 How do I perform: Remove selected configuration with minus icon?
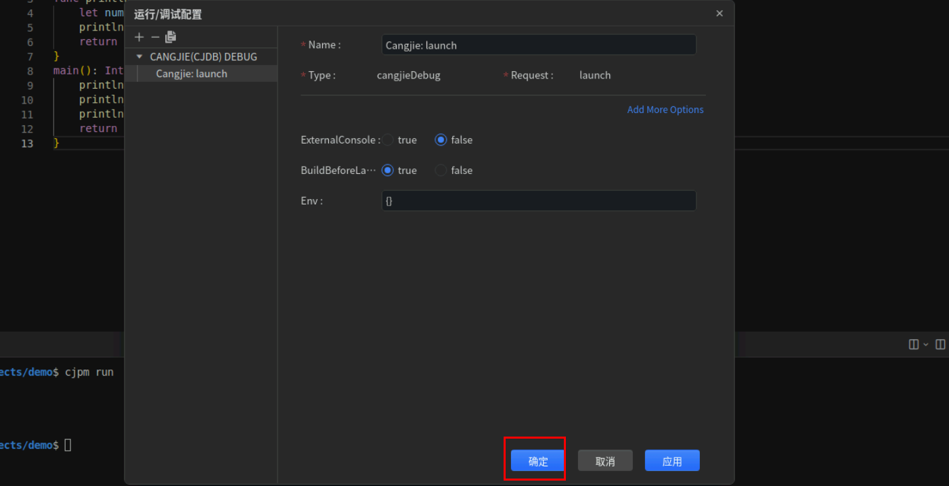tap(155, 37)
